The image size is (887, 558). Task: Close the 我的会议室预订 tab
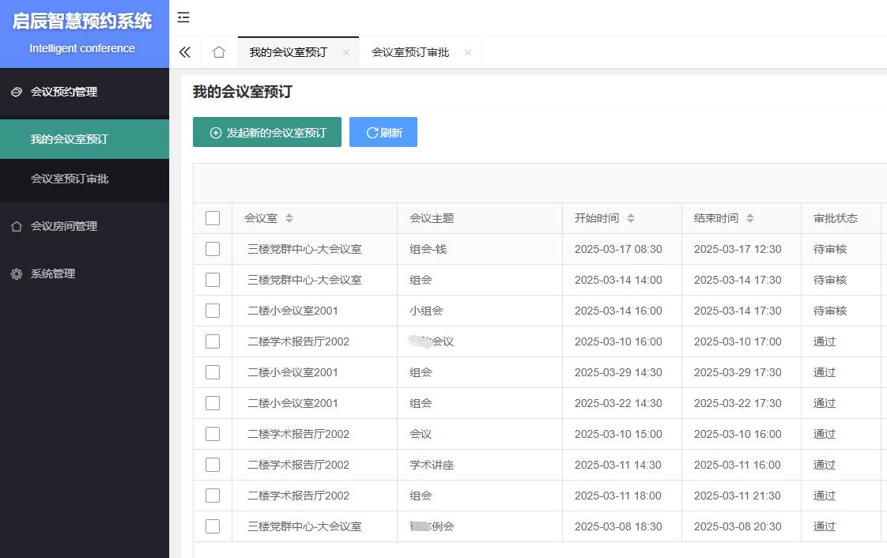click(x=345, y=53)
